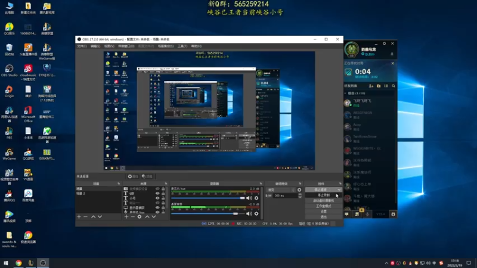Click the 退出 exit button in OBS

[x=323, y=217]
